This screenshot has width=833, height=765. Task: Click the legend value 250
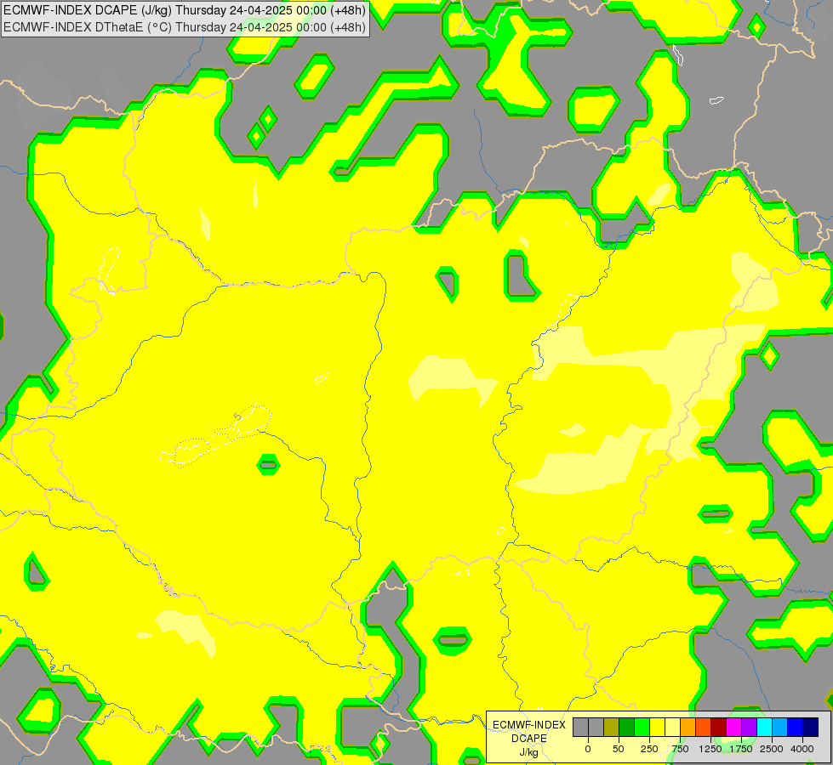(649, 749)
